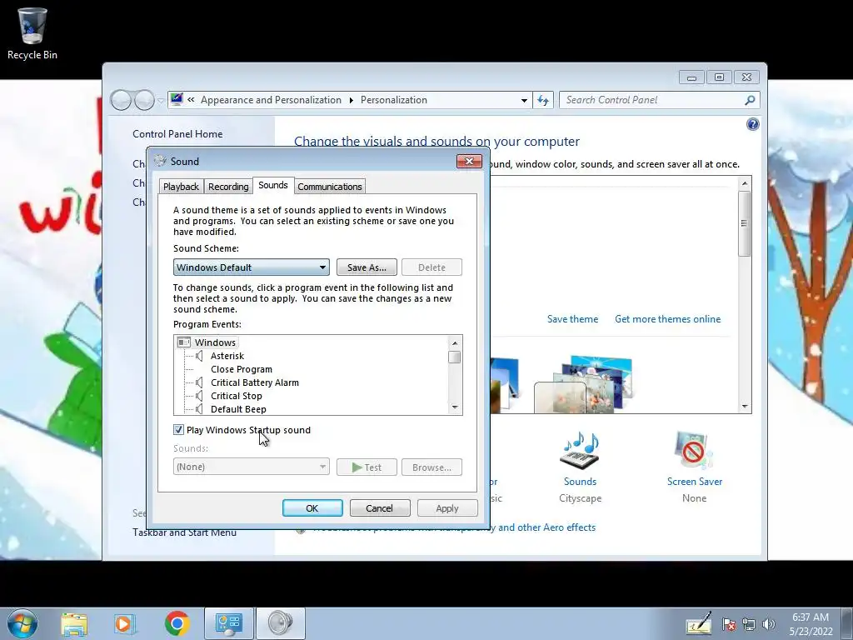
Task: Click Cancel in Sound dialog
Action: tap(380, 507)
